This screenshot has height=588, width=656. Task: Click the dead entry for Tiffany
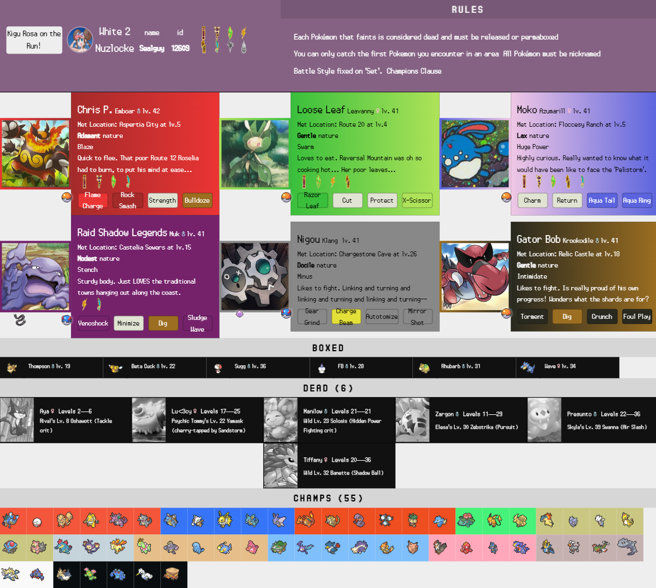pyautogui.click(x=329, y=466)
